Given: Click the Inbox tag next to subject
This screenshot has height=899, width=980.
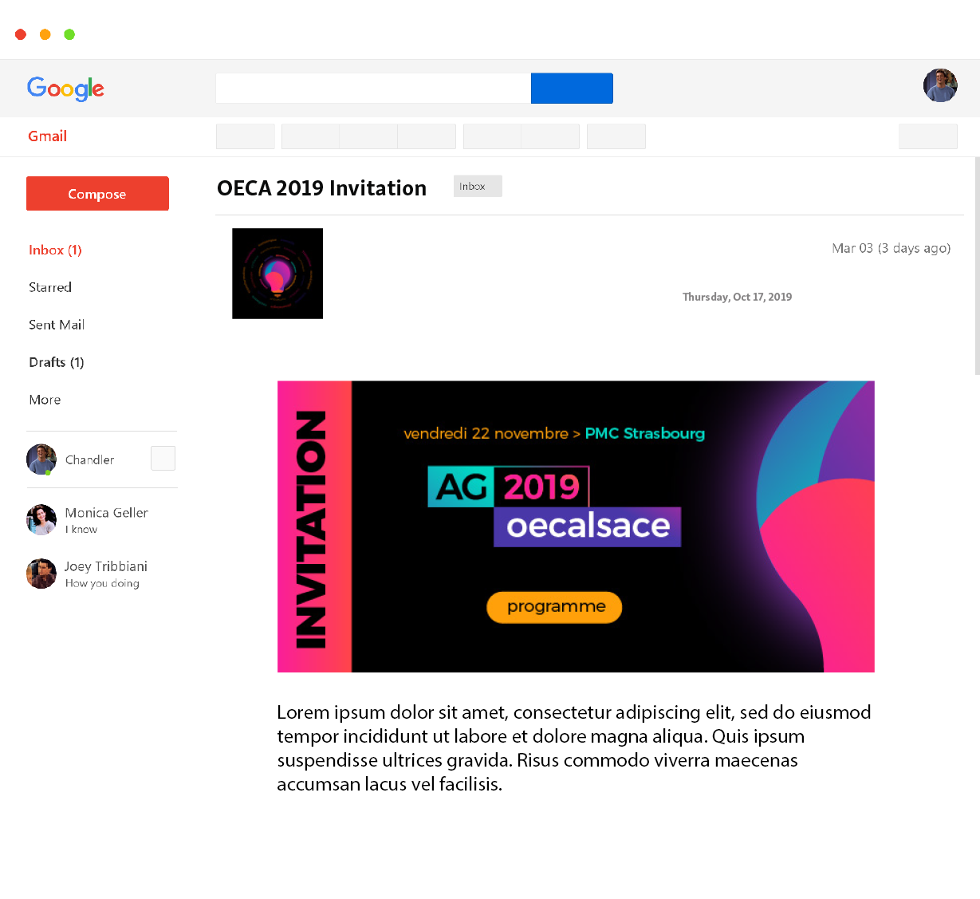Looking at the screenshot, I should (x=478, y=186).
